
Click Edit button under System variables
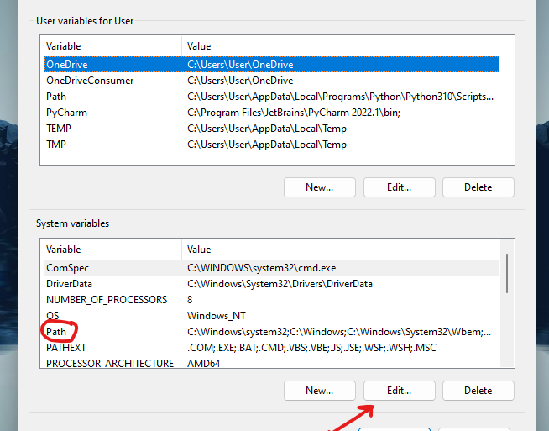(x=399, y=391)
